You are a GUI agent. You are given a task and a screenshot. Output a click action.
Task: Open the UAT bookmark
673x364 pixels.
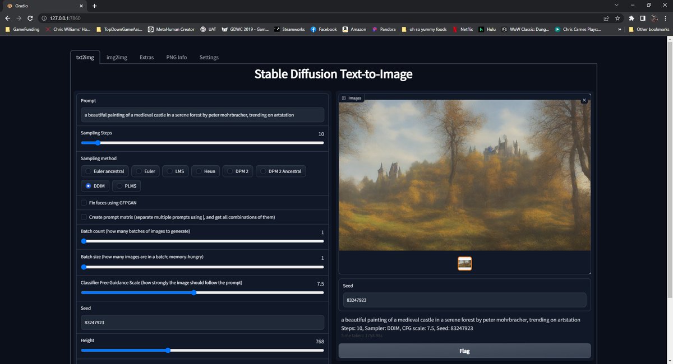[x=208, y=29]
